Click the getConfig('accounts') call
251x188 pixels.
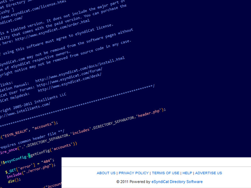(54, 150)
